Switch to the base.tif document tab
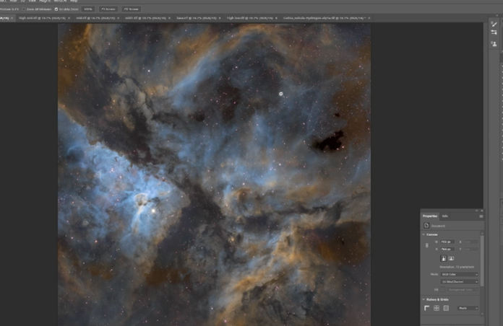Screen dimensions: 503x326 pos(197,18)
